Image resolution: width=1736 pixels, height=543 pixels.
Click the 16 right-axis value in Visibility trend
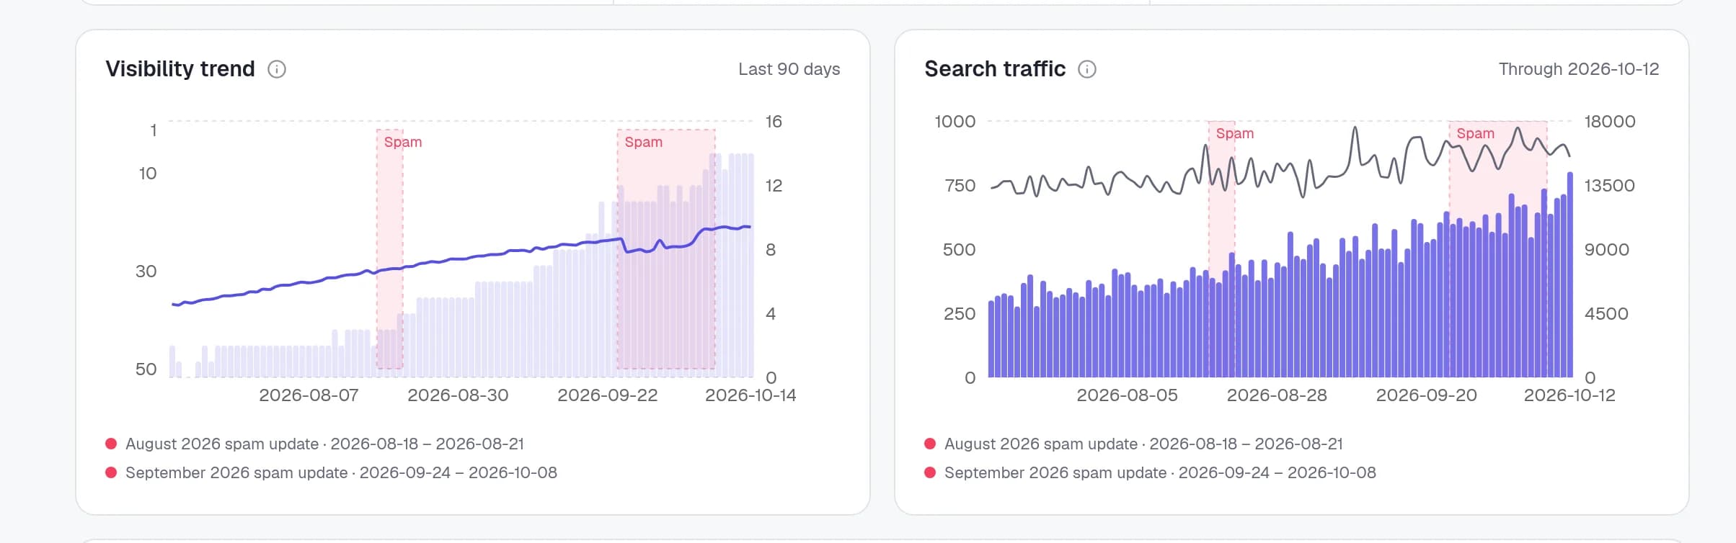point(774,122)
